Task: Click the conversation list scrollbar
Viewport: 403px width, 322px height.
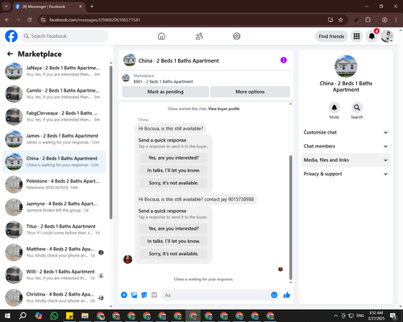Action: click(x=110, y=142)
